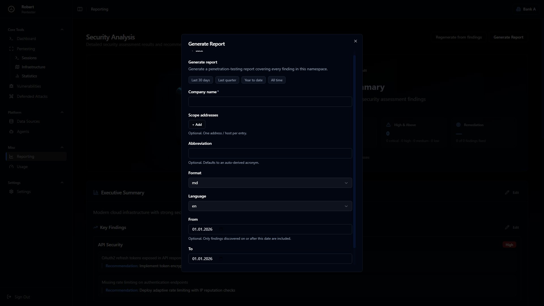Click the Agents robot icon
Screen dimensions: 544x306
coord(11,131)
